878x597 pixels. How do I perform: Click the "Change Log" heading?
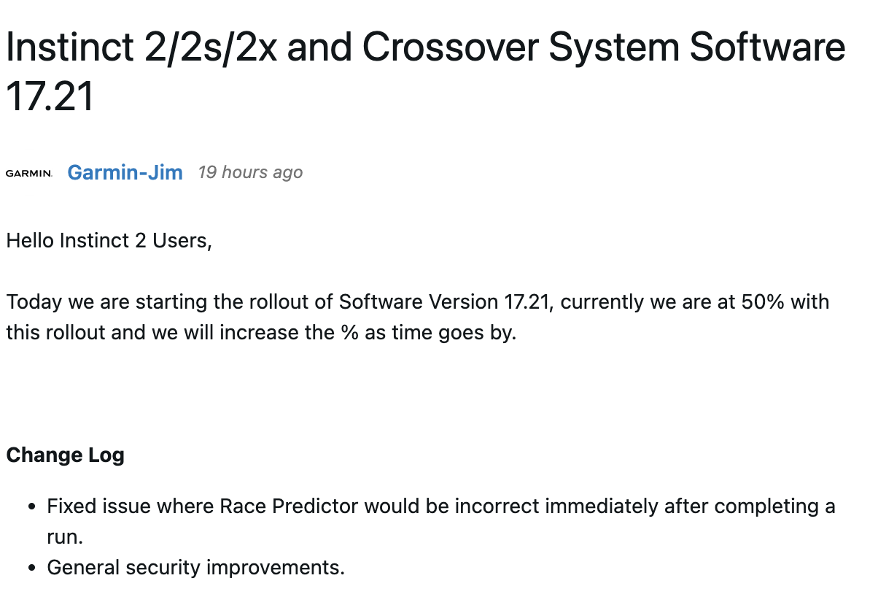[x=65, y=455]
